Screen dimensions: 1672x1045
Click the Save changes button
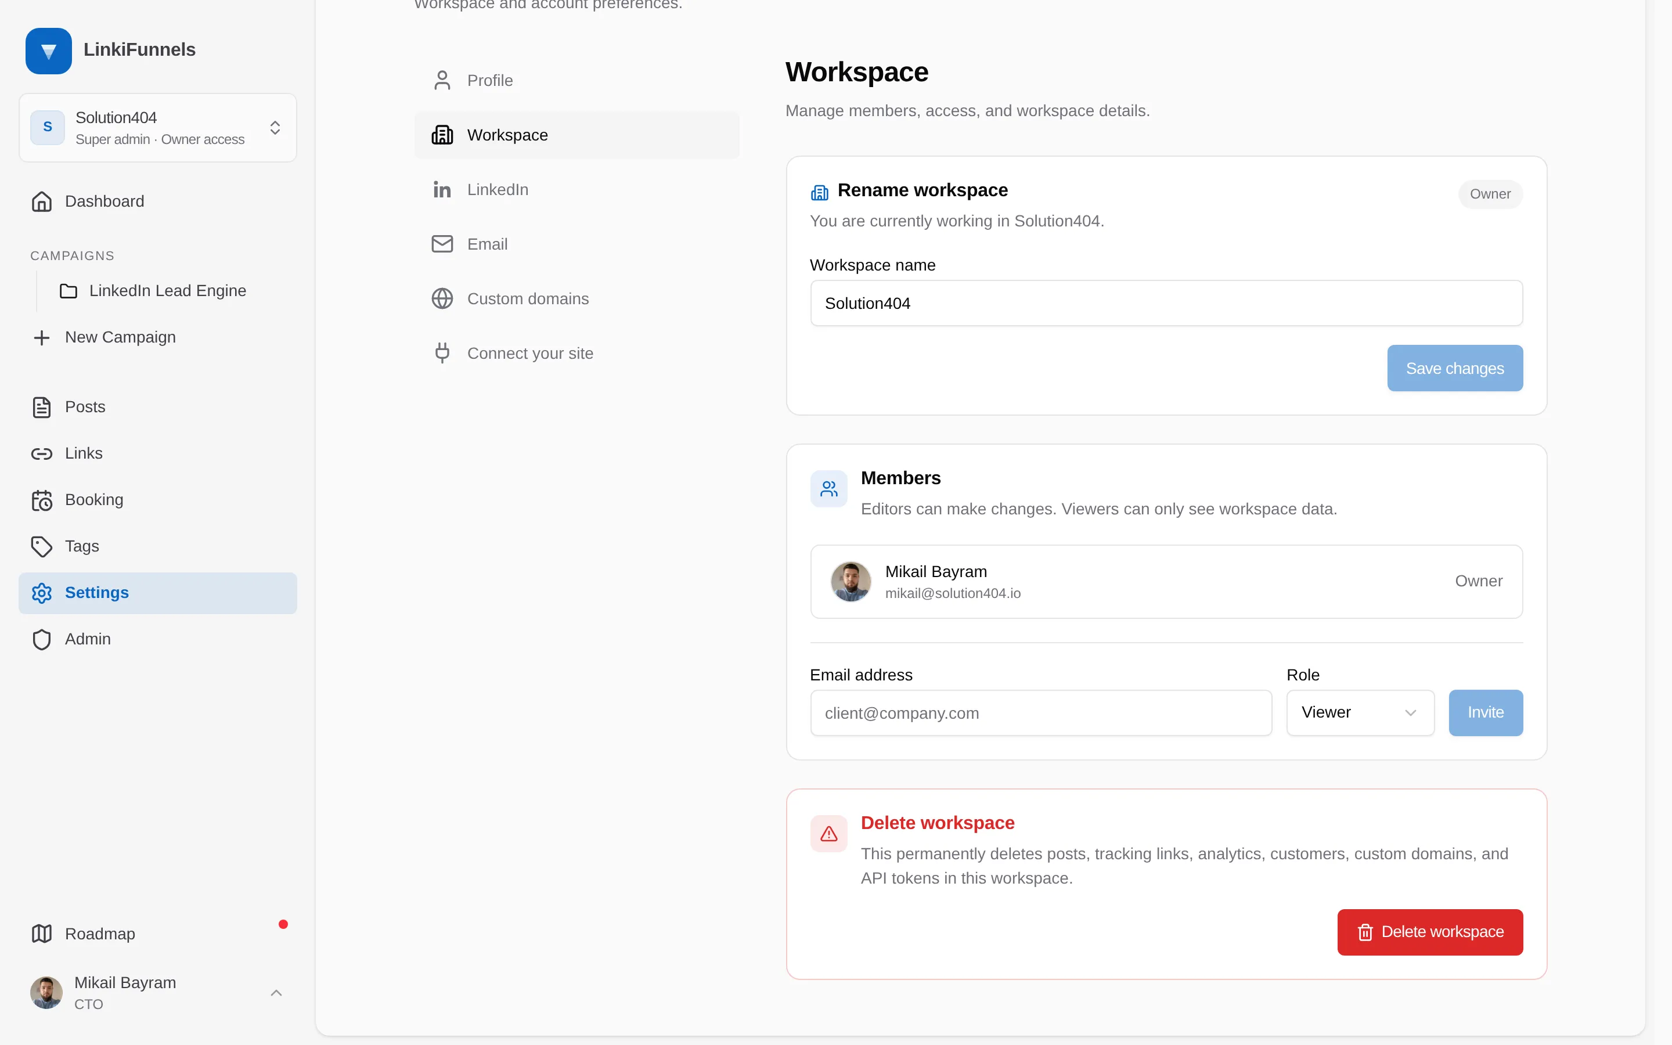pyautogui.click(x=1454, y=369)
